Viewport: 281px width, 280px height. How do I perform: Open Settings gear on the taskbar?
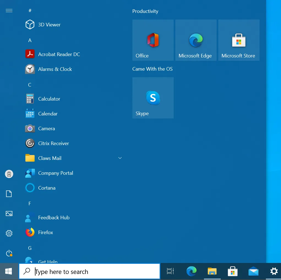pos(274,271)
